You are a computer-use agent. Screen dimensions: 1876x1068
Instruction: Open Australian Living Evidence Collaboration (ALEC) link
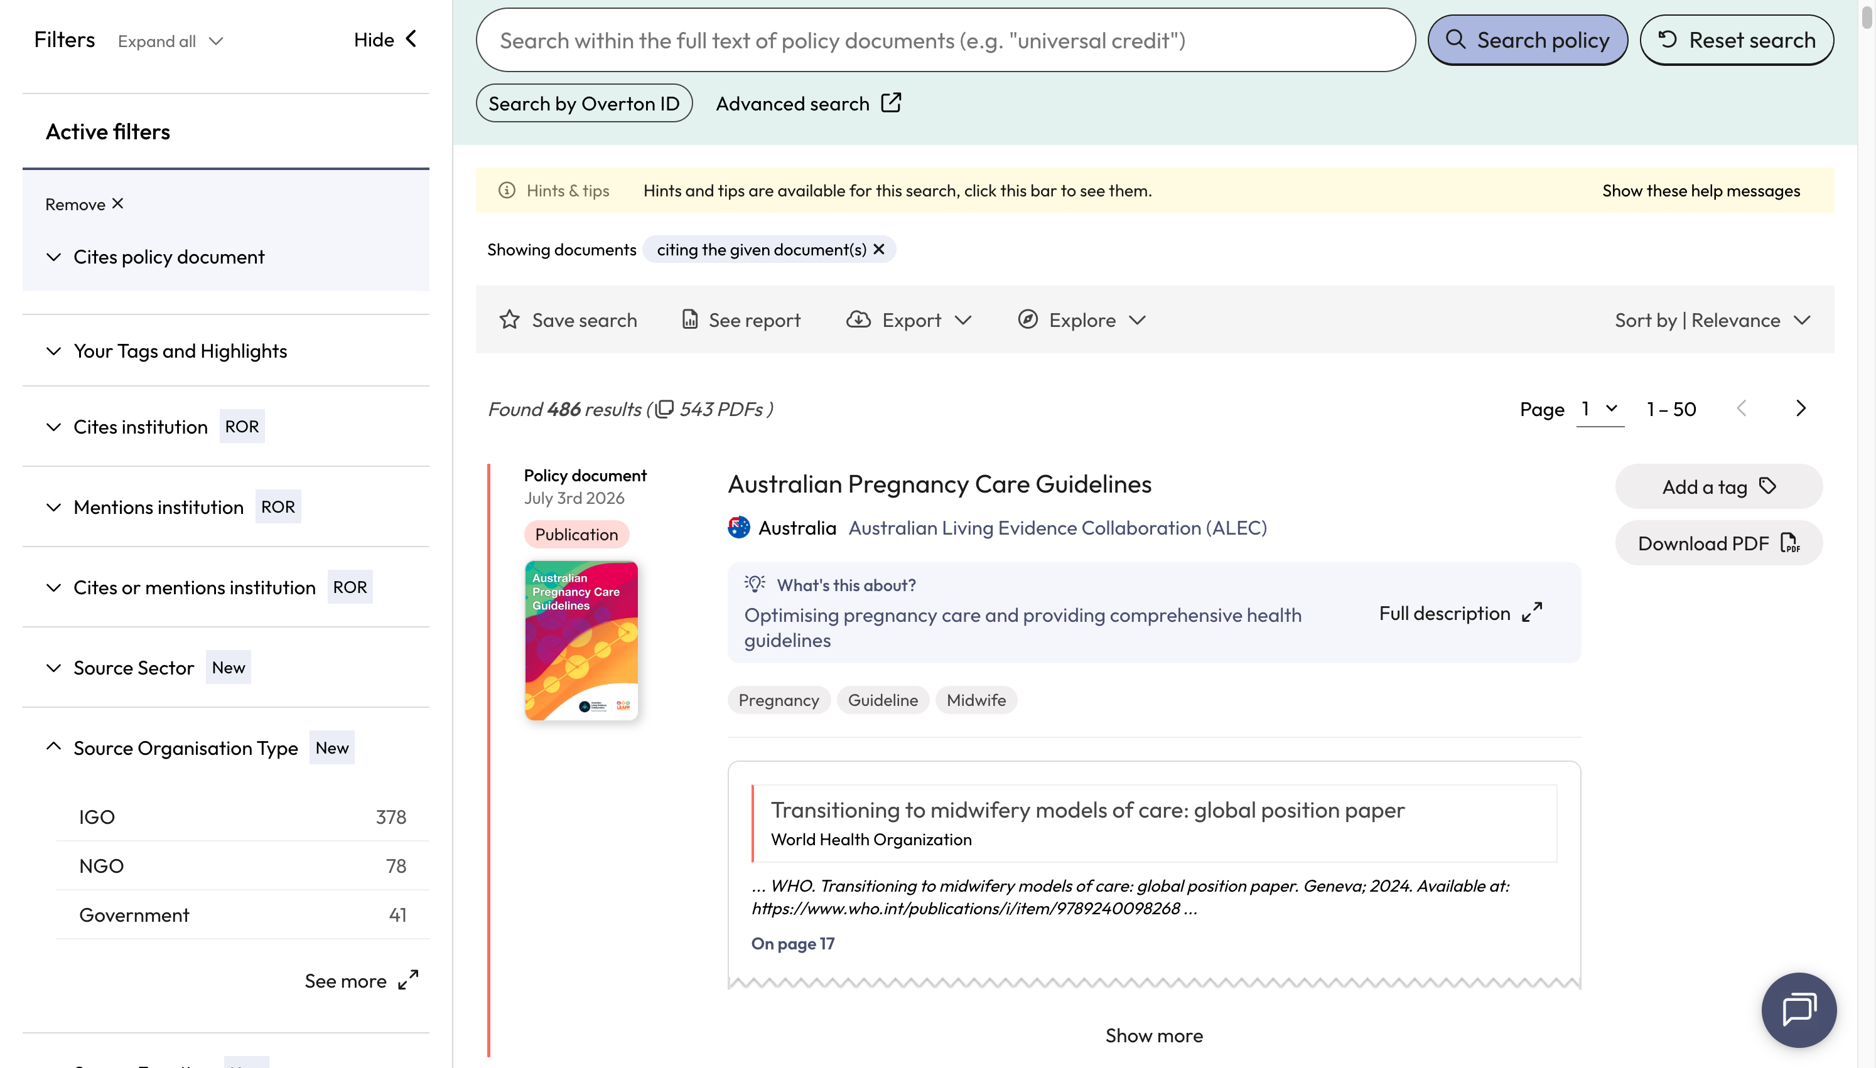point(1057,527)
